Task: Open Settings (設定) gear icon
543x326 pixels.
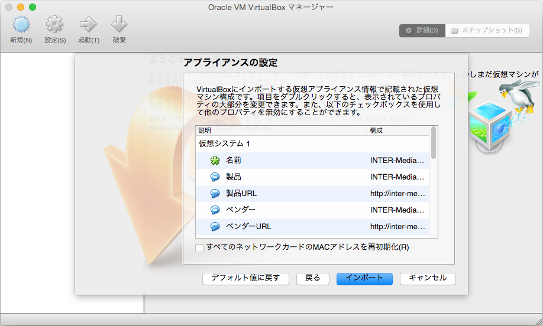Action: (x=55, y=24)
